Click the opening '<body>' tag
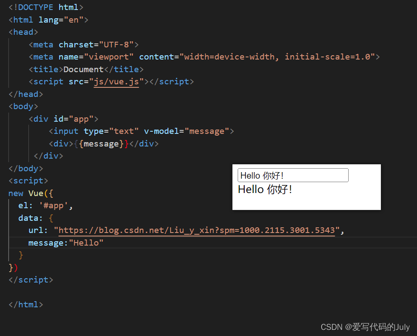Image resolution: width=417 pixels, height=336 pixels. click(x=24, y=106)
